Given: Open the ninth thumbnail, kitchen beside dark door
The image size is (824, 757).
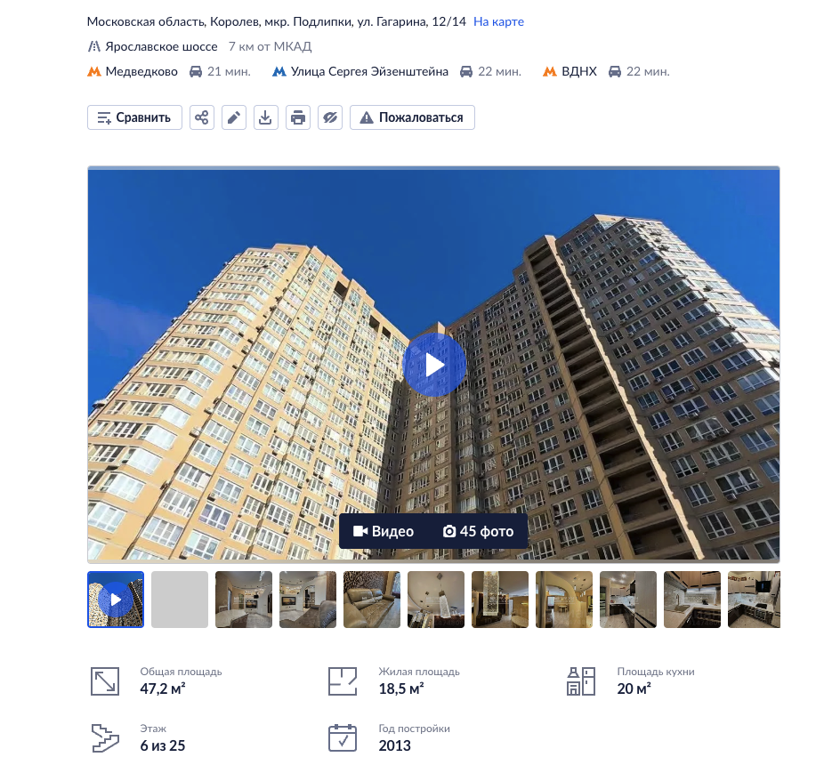Looking at the screenshot, I should (x=628, y=600).
